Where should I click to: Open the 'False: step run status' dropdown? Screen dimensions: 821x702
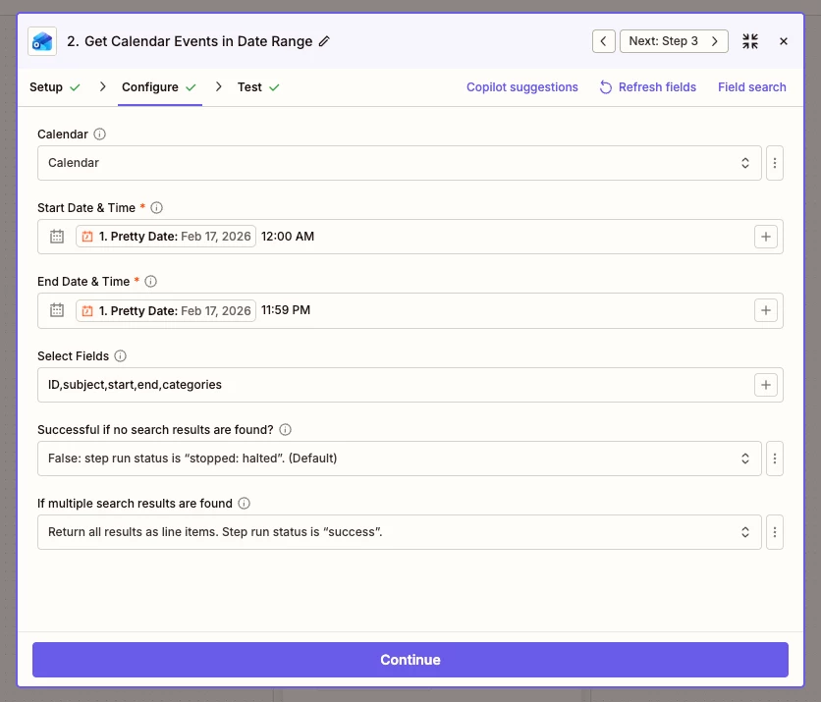coord(399,459)
